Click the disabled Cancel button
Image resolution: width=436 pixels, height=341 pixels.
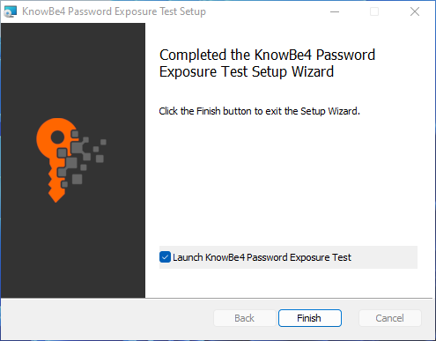click(390, 318)
